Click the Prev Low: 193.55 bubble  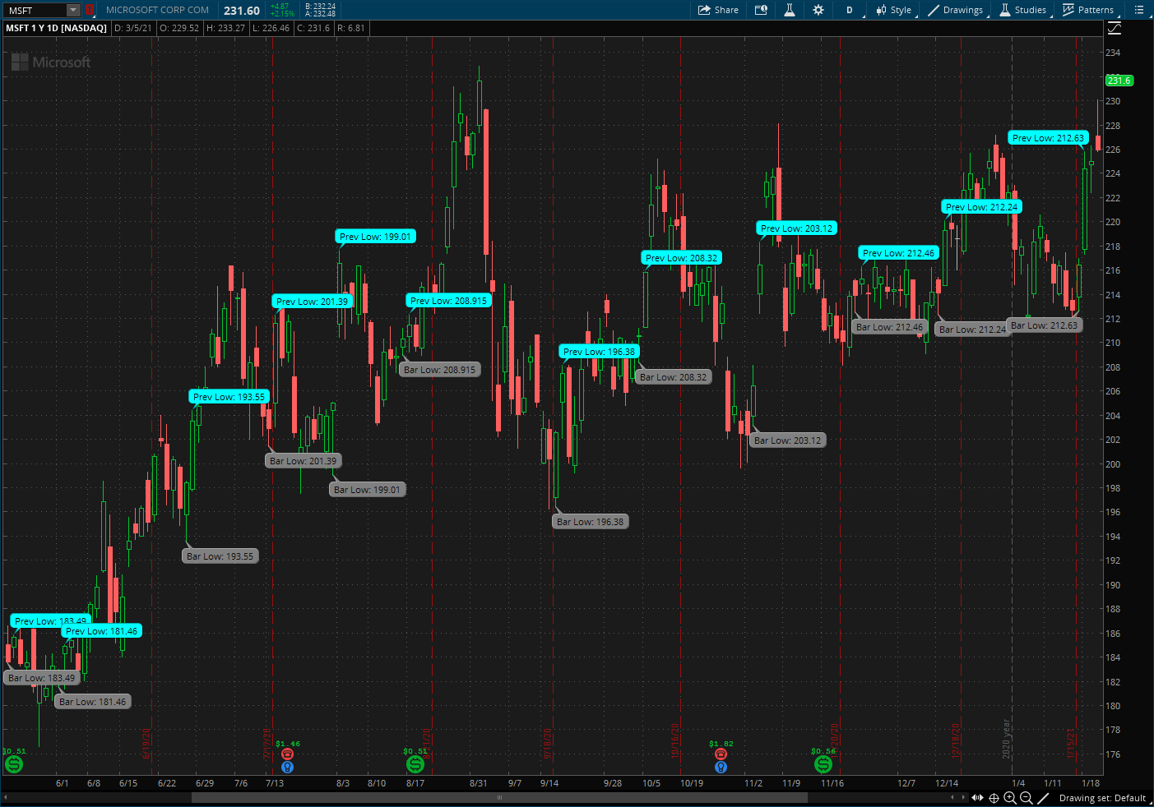(x=229, y=397)
